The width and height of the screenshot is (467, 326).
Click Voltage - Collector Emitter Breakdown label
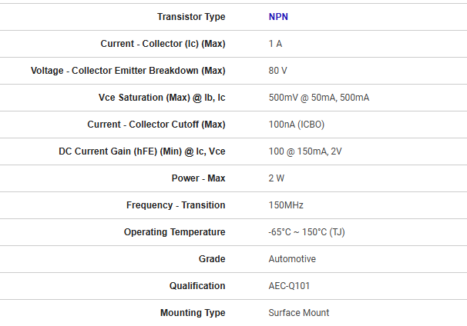tap(128, 71)
